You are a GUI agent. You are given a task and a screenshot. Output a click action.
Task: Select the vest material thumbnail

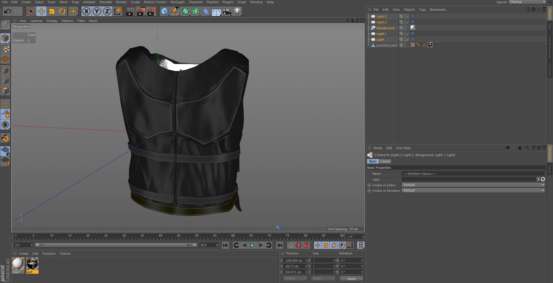pos(32,264)
